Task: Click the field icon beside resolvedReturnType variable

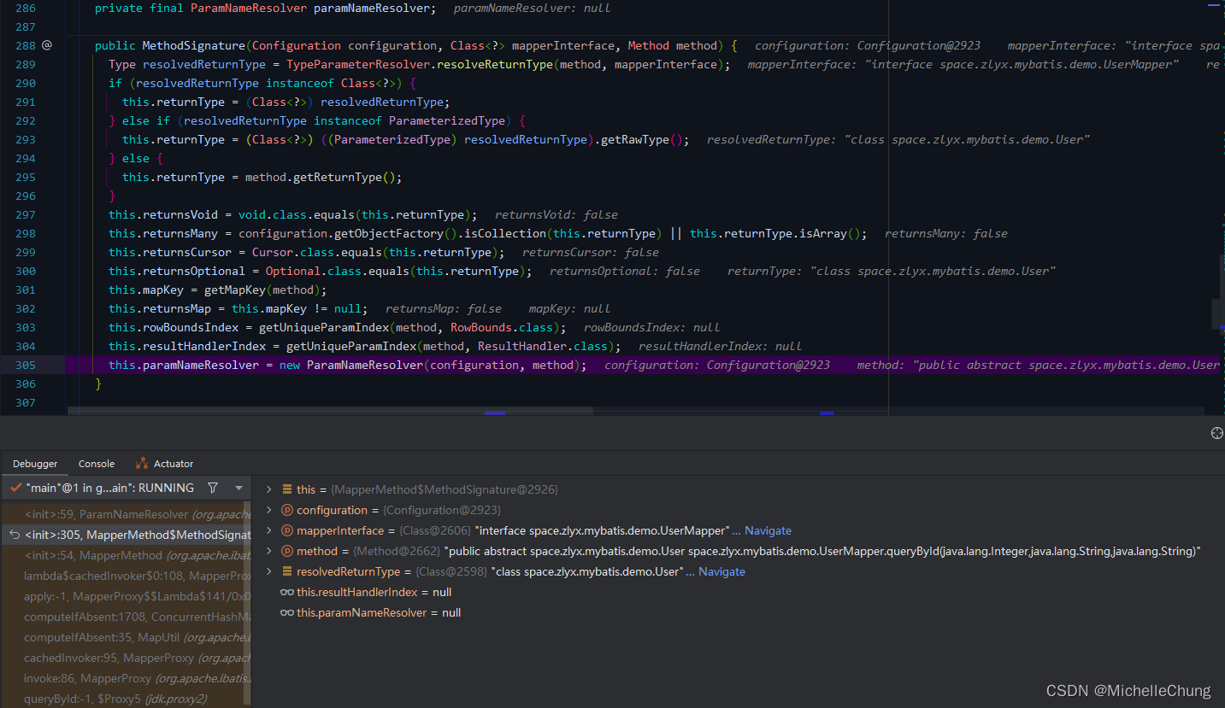Action: 287,571
